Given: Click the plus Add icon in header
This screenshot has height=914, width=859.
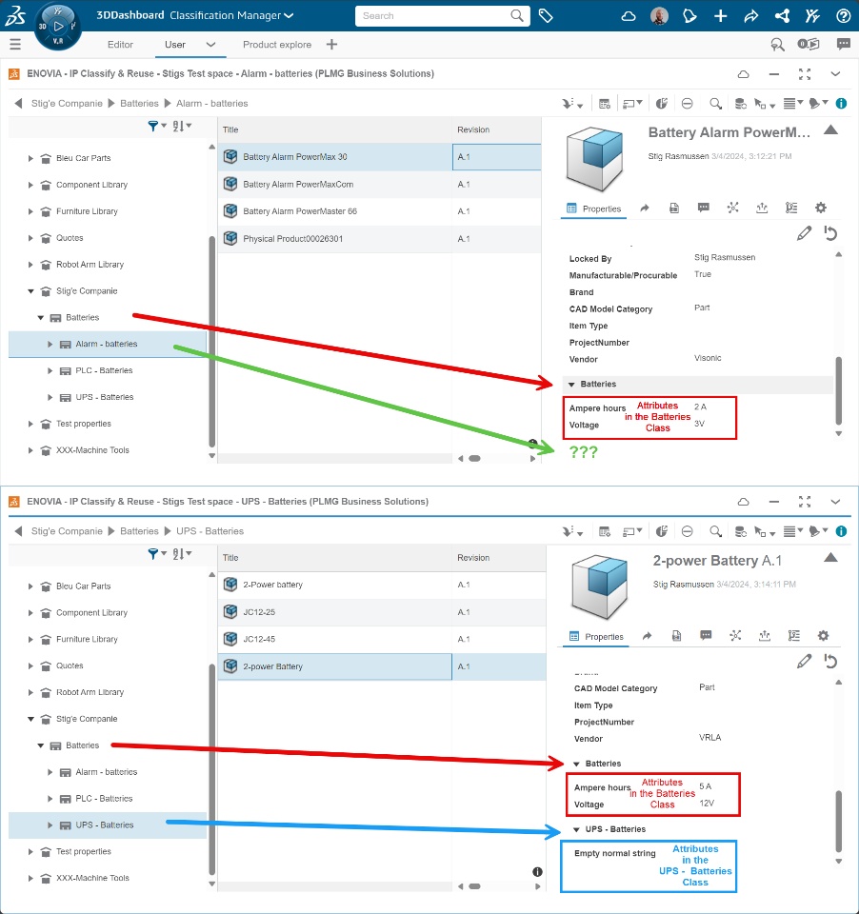Looking at the screenshot, I should [x=720, y=16].
